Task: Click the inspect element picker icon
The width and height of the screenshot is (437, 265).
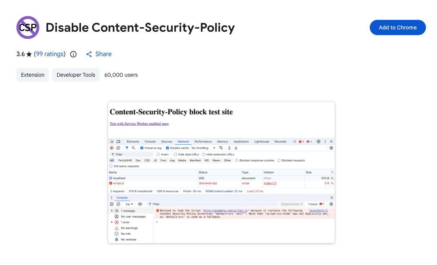Action: click(112, 142)
